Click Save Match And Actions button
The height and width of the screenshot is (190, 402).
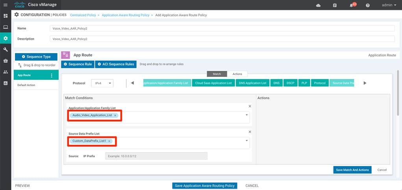coord(352,170)
